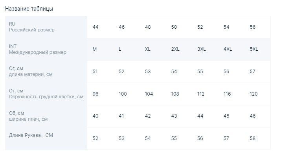Click Russian size 44 cell
Viewport: 301px width, 153px height.
95,27
